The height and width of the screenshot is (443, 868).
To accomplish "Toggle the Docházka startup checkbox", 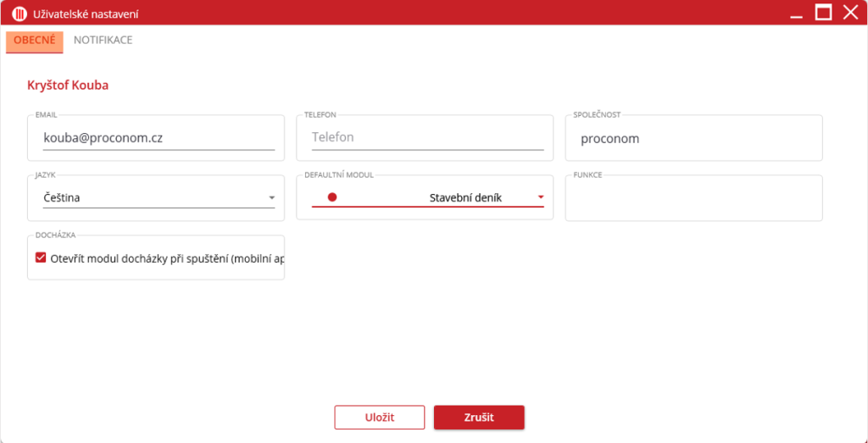I will [x=41, y=257].
